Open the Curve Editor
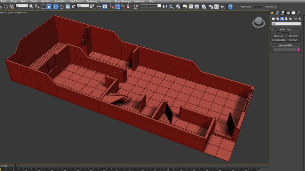The width and height of the screenshot is (305, 171). [x=191, y=7]
